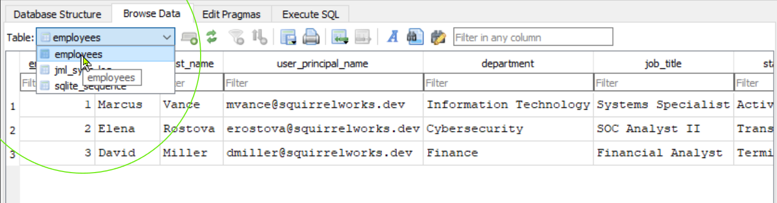Select the Vance last name cell

pyautogui.click(x=191, y=105)
